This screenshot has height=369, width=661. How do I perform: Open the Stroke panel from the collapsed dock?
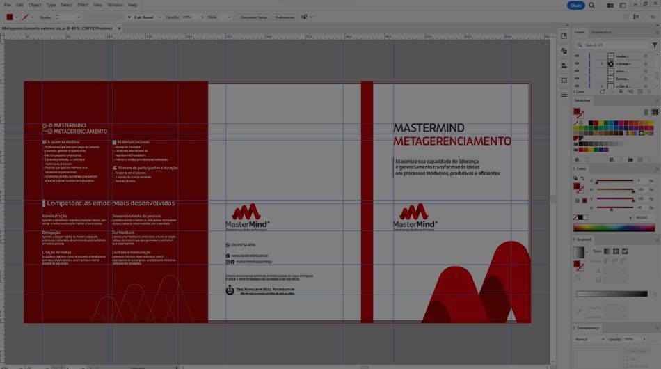(564, 95)
